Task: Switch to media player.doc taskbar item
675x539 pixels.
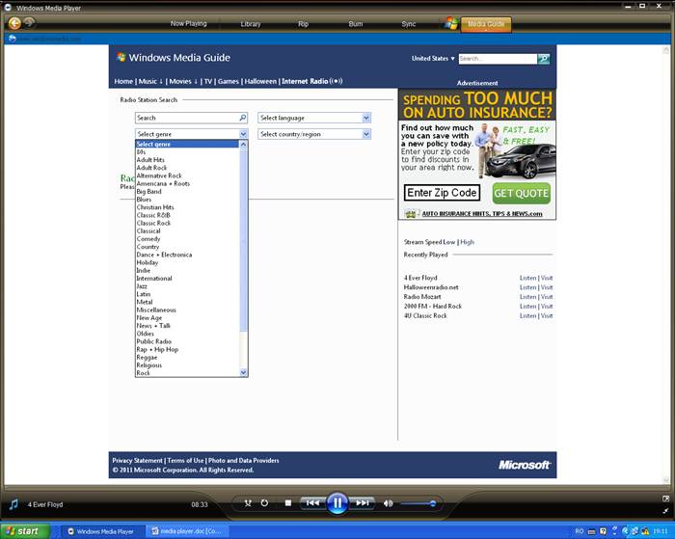Action: click(x=187, y=531)
